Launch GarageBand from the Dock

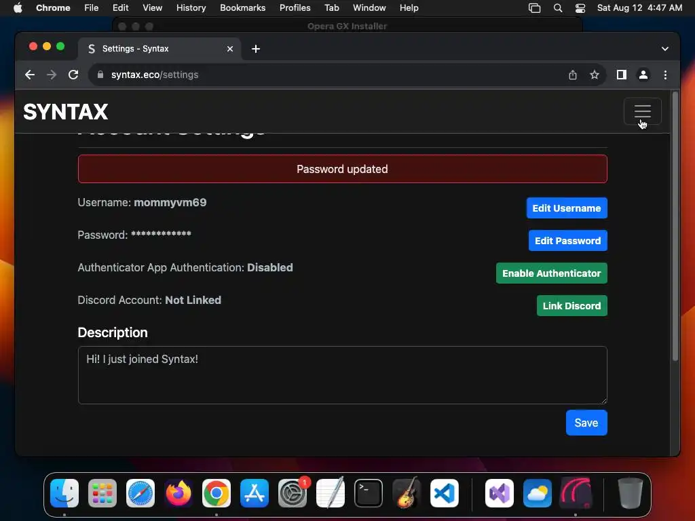(407, 493)
